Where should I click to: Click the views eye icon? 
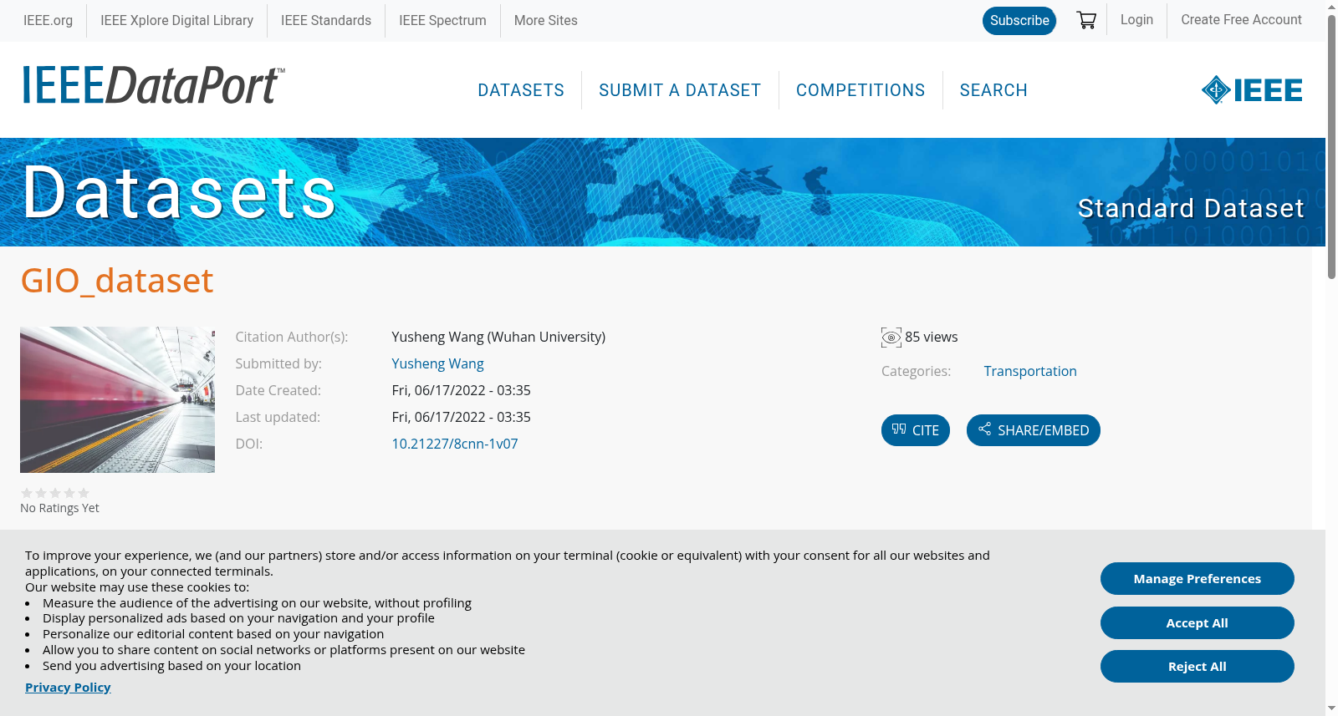tap(891, 338)
